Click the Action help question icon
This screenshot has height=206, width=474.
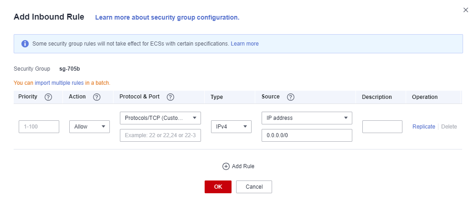97,97
